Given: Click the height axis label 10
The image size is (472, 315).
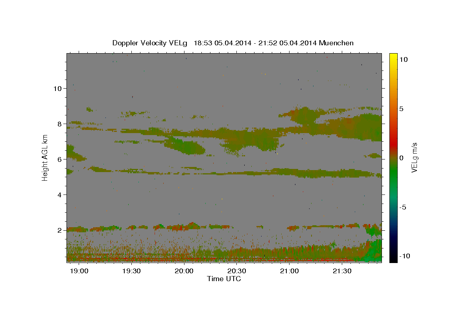Looking at the screenshot, I should click(x=57, y=88).
